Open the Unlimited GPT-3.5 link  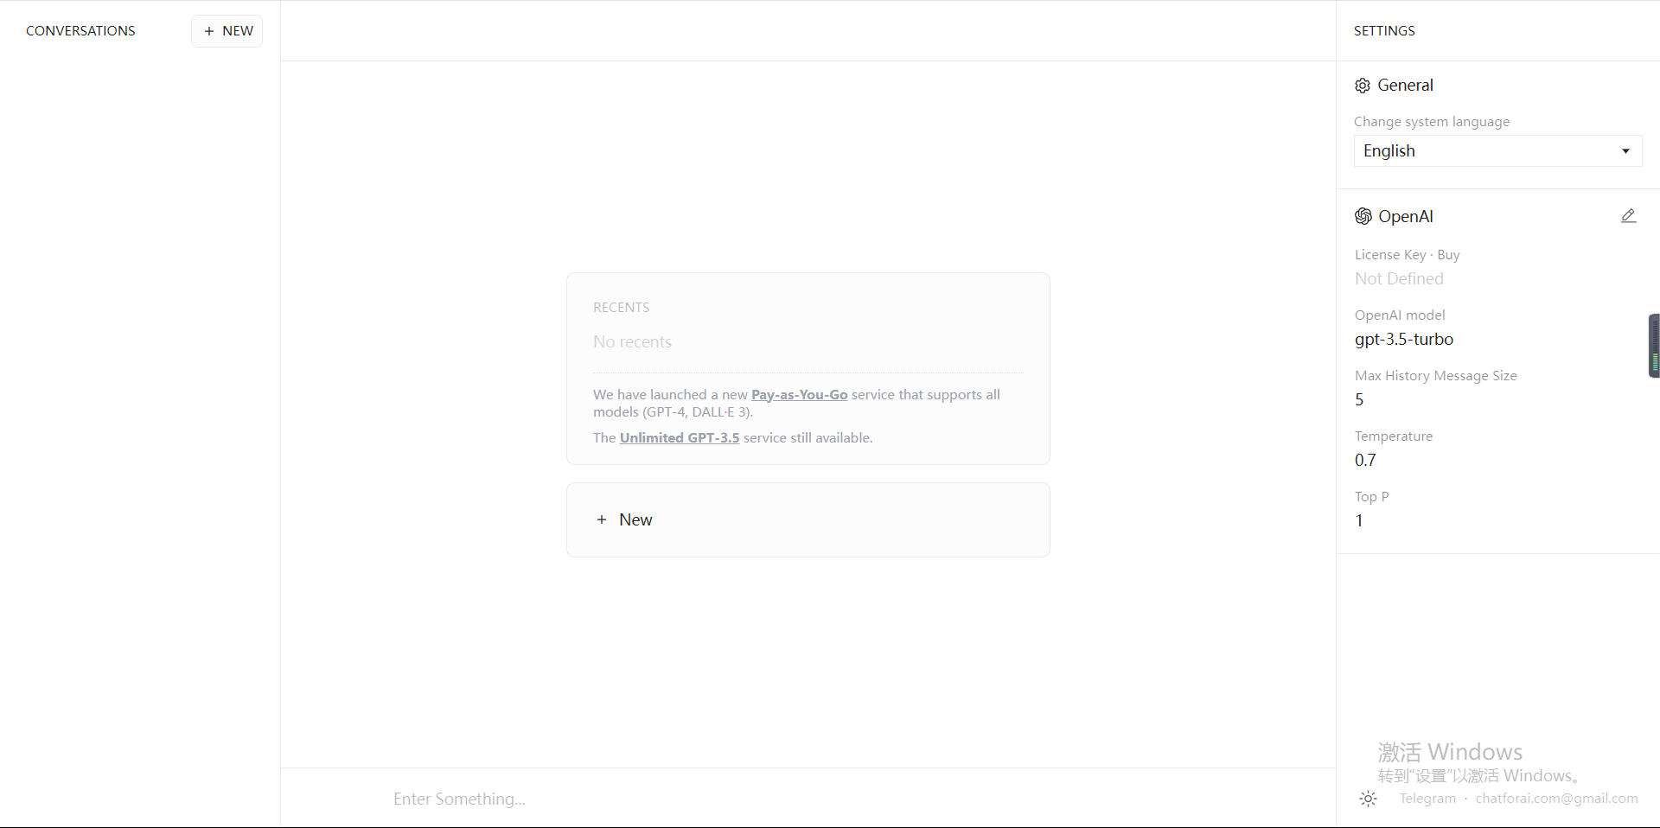[679, 437]
